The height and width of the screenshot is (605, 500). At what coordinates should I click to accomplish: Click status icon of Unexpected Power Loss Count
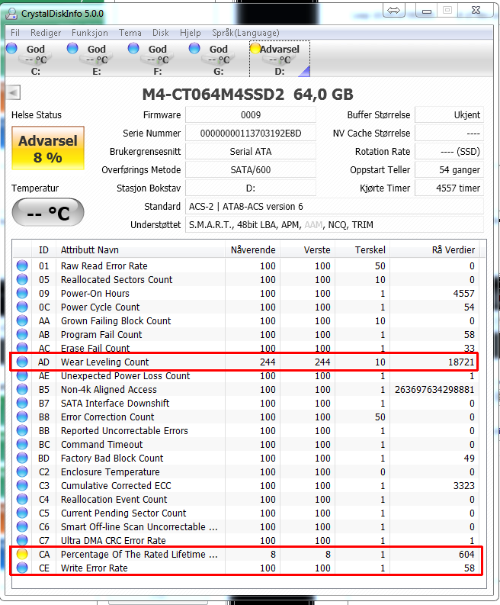pyautogui.click(x=22, y=375)
